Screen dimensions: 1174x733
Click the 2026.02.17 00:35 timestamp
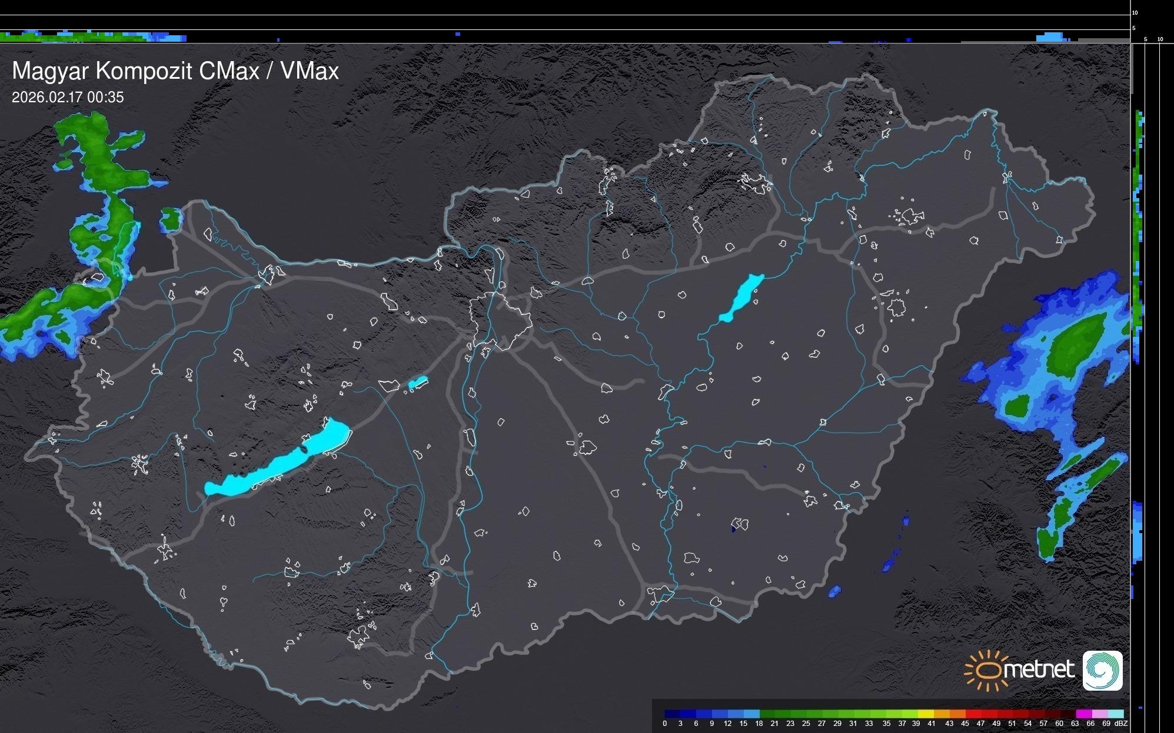[68, 98]
